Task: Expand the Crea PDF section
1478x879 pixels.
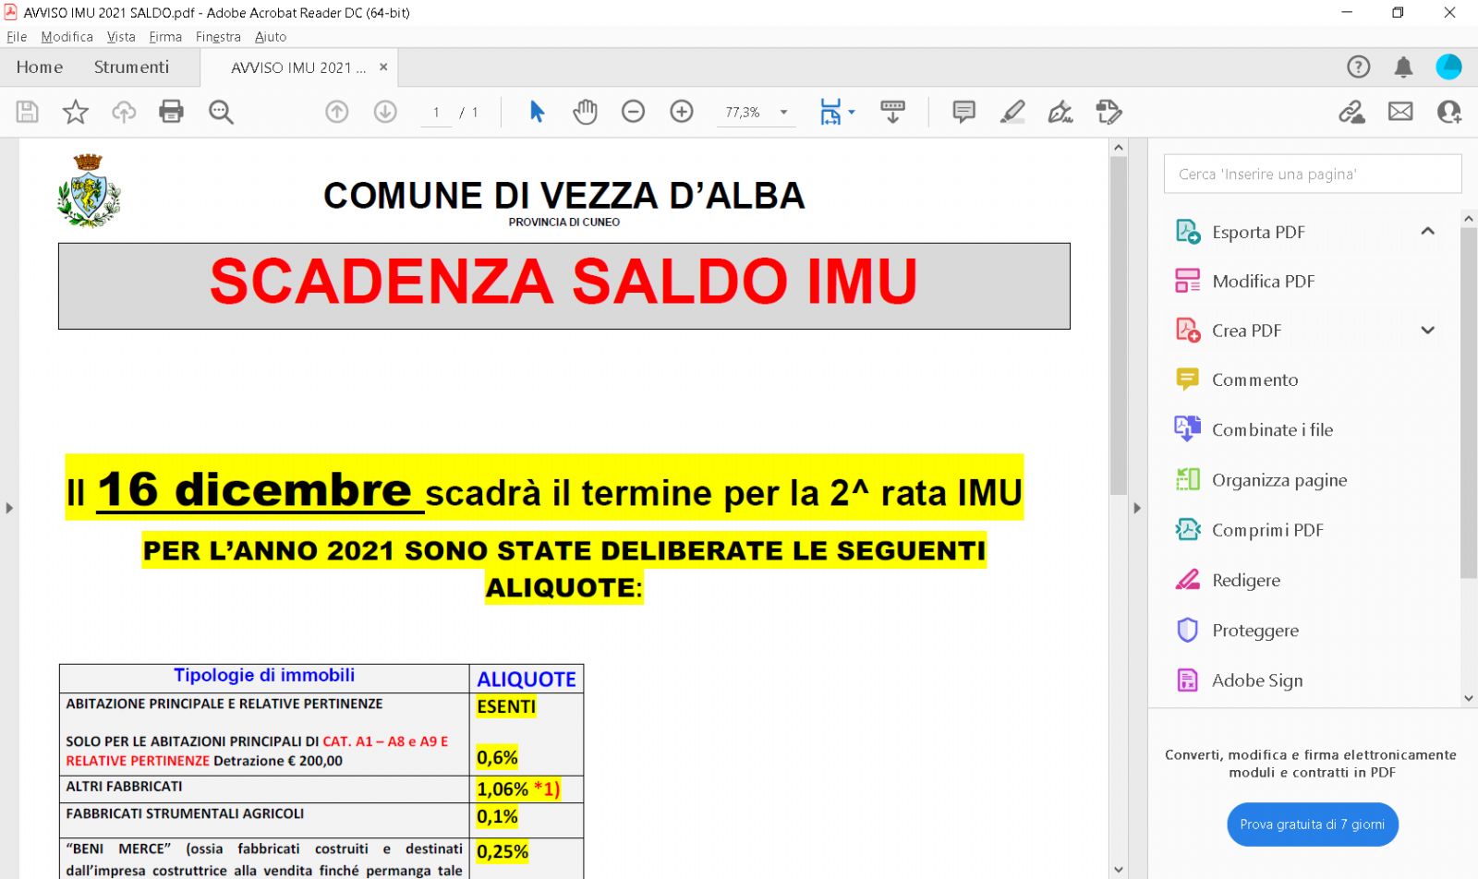Action: point(1427,331)
